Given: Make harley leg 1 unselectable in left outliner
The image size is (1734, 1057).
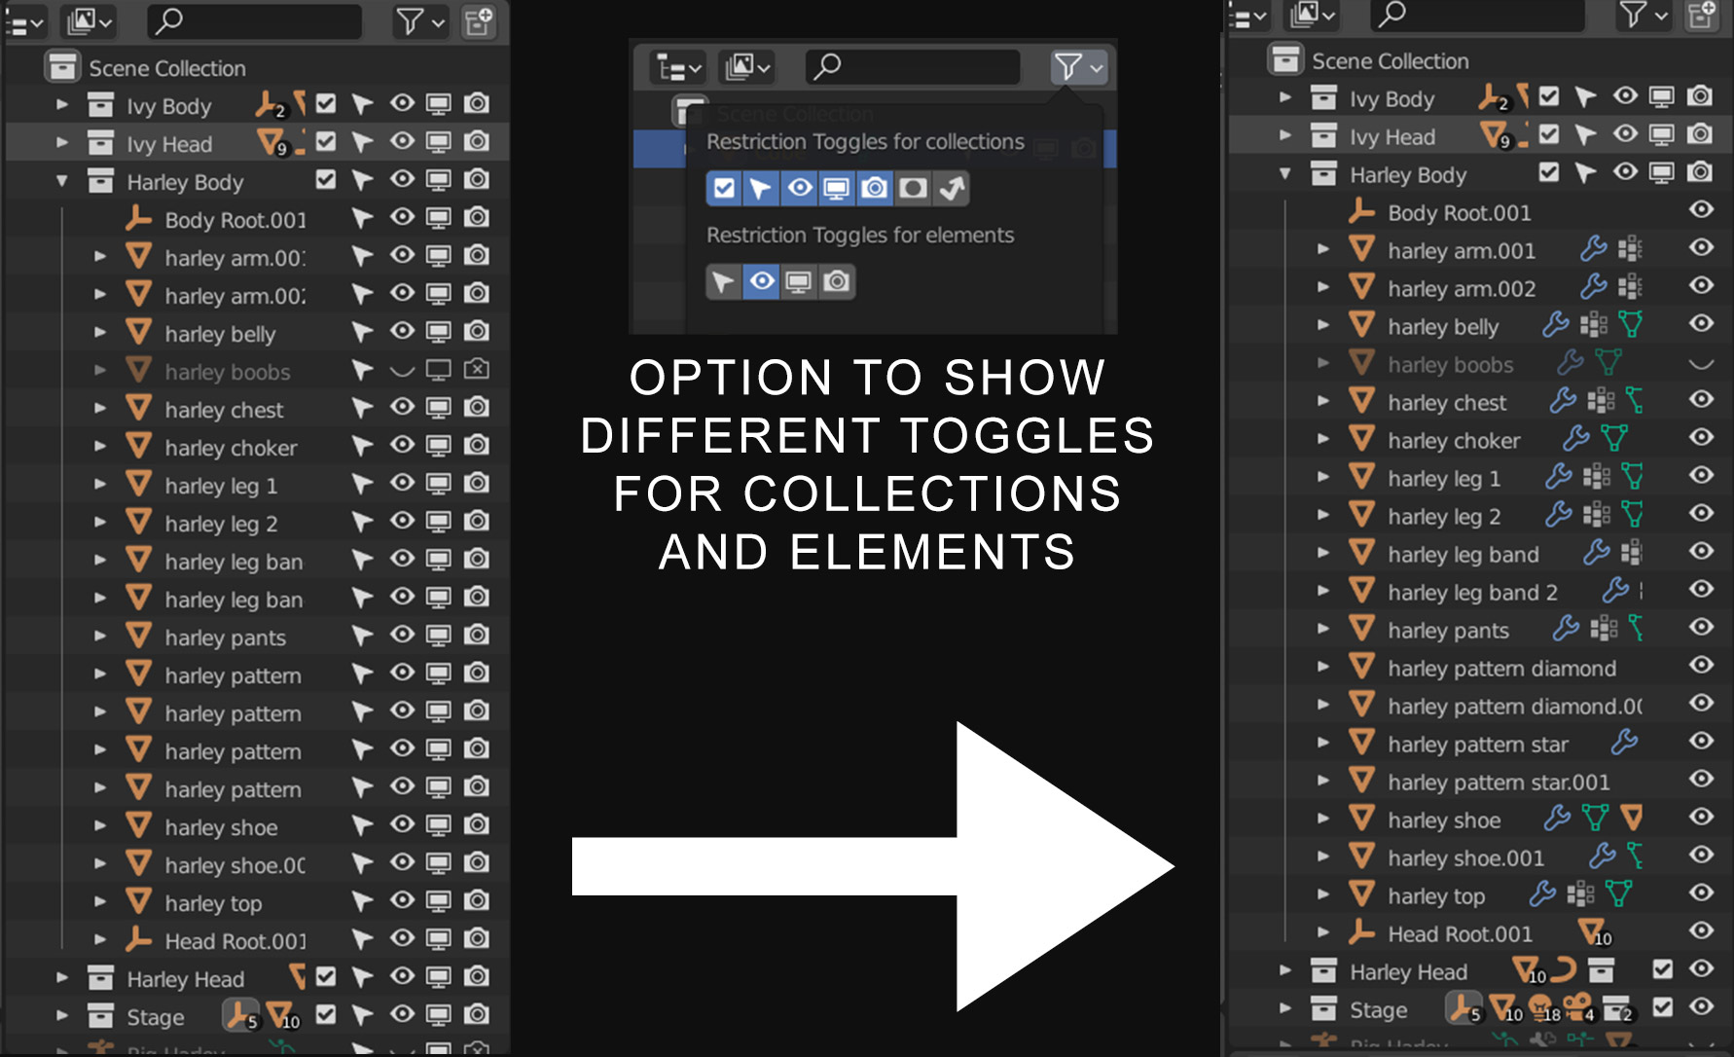Looking at the screenshot, I should click(x=362, y=484).
